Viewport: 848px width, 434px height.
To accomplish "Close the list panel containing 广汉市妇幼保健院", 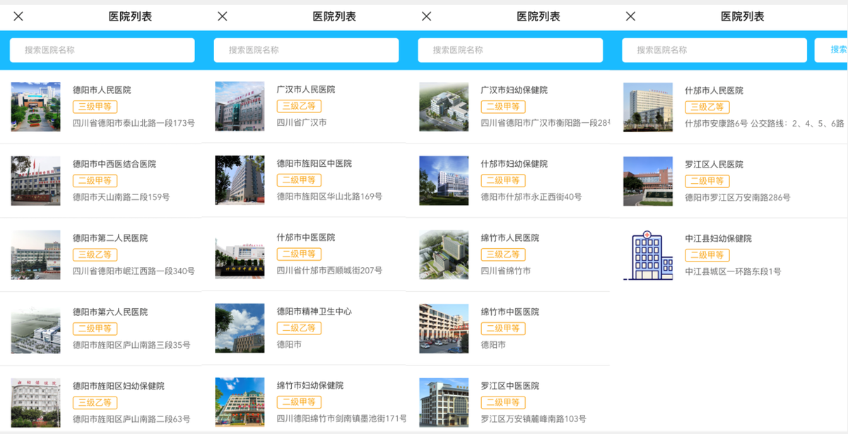I will pyautogui.click(x=426, y=16).
